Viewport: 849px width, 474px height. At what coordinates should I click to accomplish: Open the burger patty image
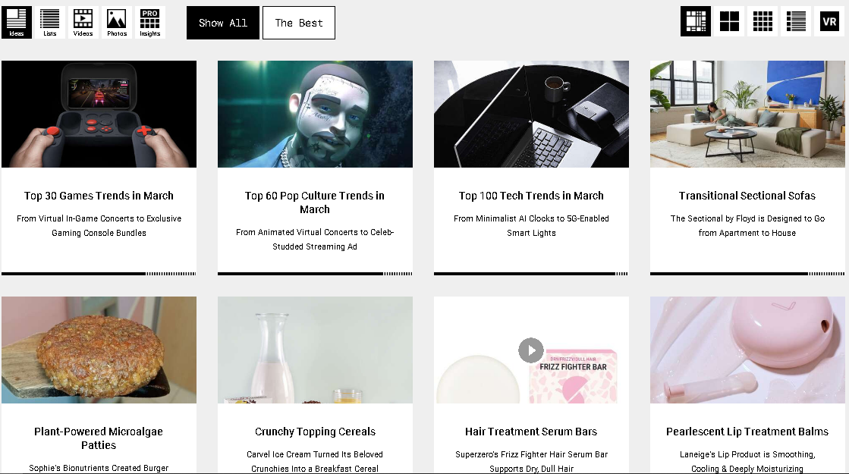click(x=99, y=350)
